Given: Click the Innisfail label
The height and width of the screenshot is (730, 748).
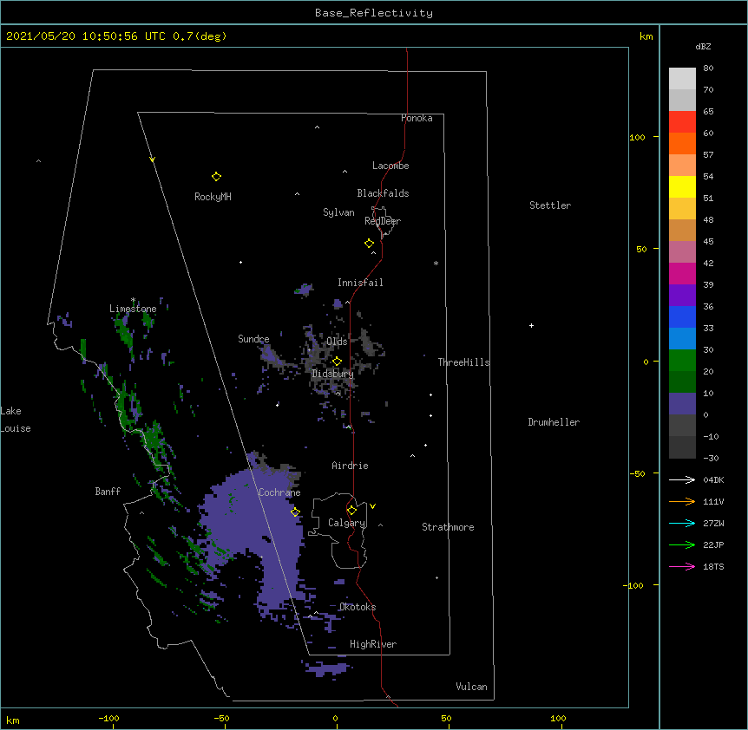Looking at the screenshot, I should coord(360,283).
